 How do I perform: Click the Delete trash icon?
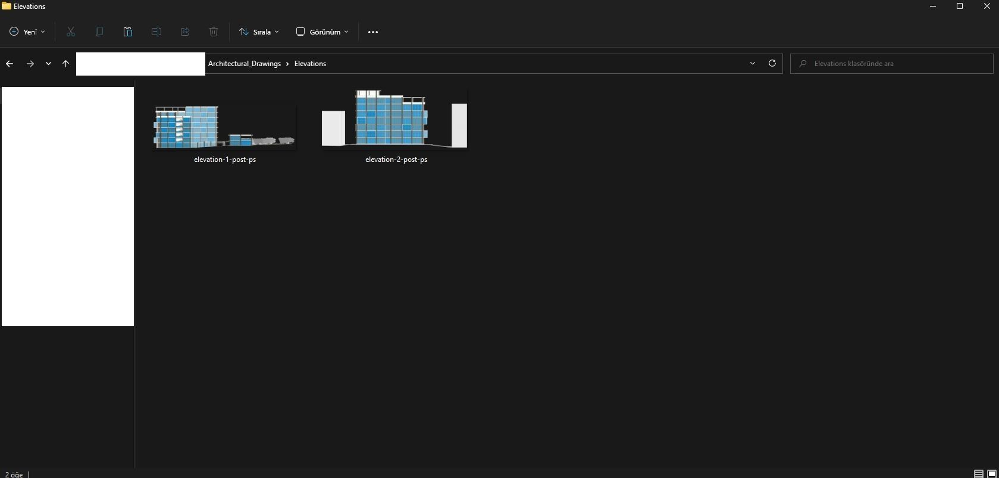tap(214, 32)
